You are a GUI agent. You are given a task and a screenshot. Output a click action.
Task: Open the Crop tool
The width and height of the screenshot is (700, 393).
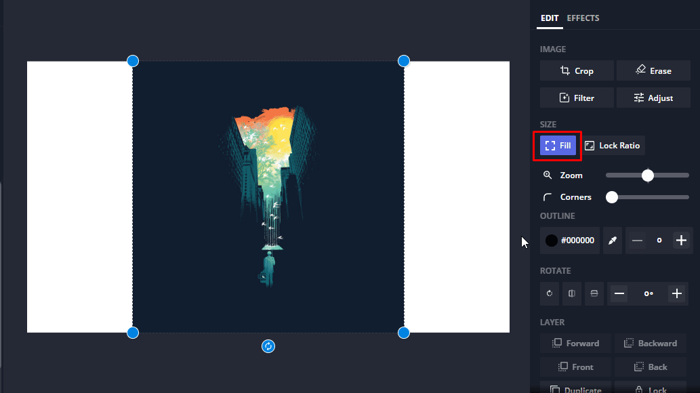point(577,70)
